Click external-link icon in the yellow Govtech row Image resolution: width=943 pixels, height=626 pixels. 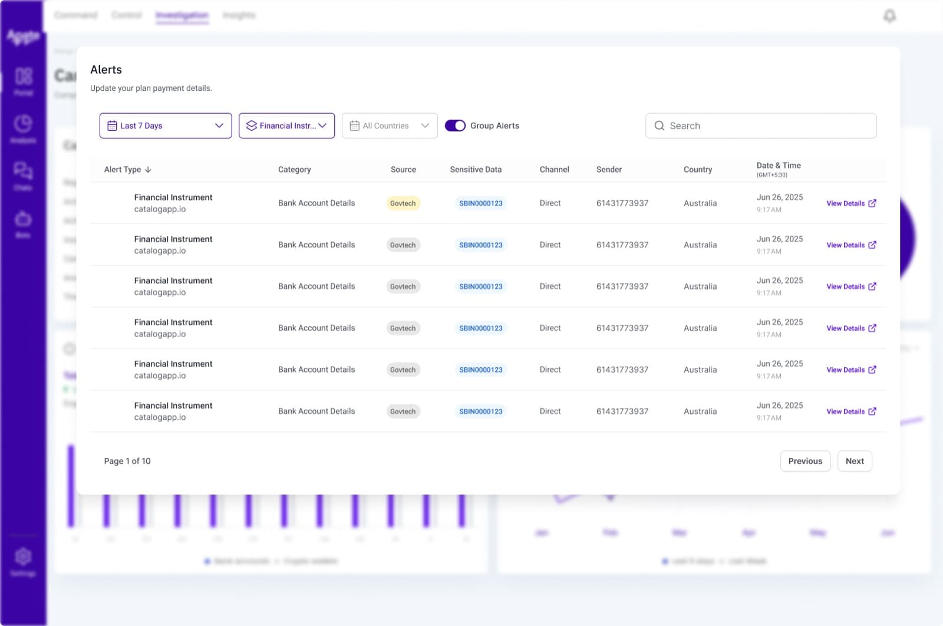872,203
